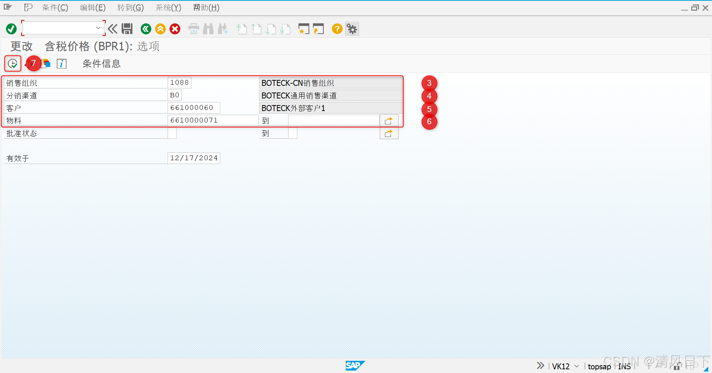
Task: Open the VK12 status bar dropdown
Action: coord(577,366)
